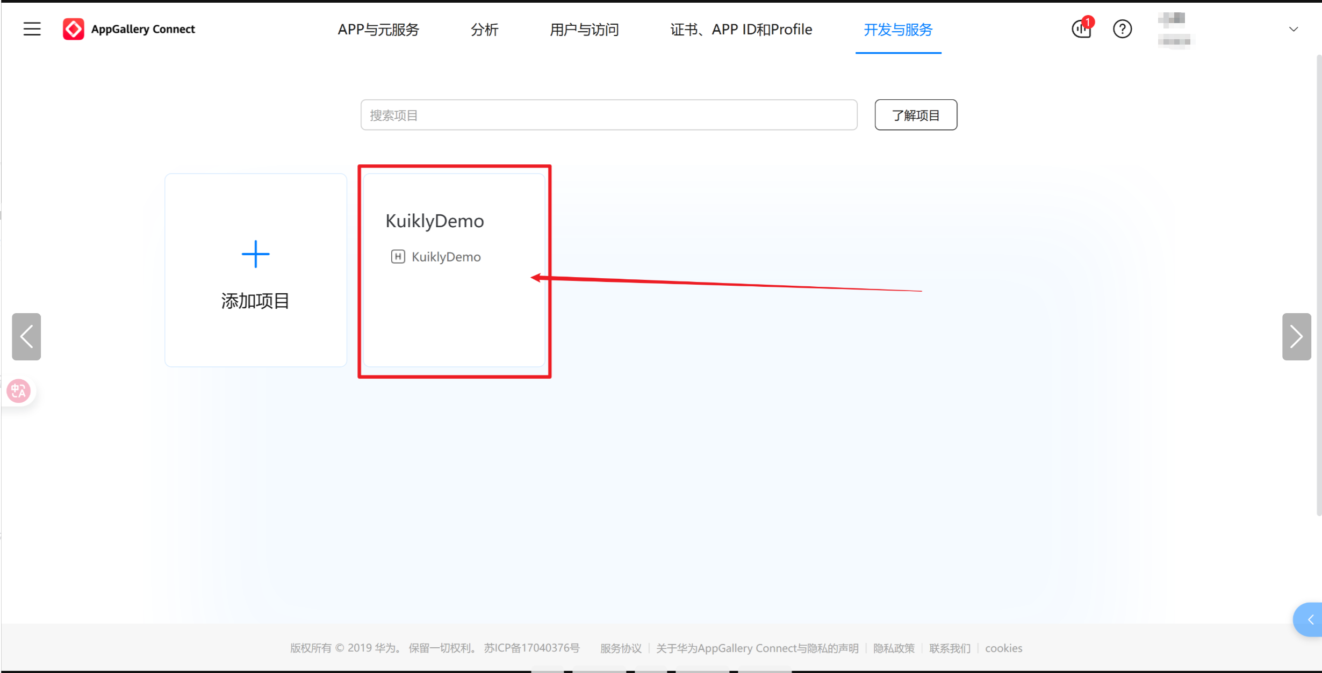Go to next slide with right arrow
The height and width of the screenshot is (673, 1322).
point(1296,337)
